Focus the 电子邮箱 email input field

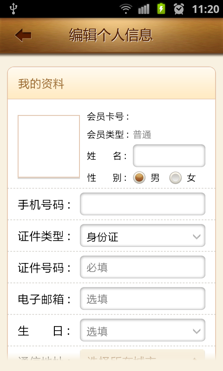(x=143, y=299)
